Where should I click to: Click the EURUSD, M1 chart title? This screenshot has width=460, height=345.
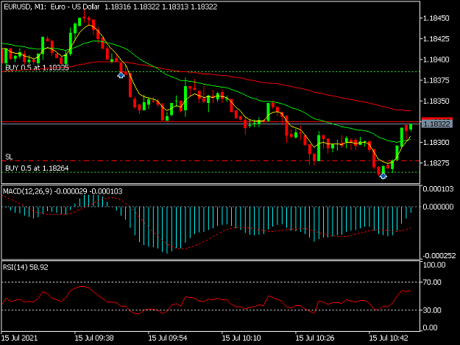52,7
